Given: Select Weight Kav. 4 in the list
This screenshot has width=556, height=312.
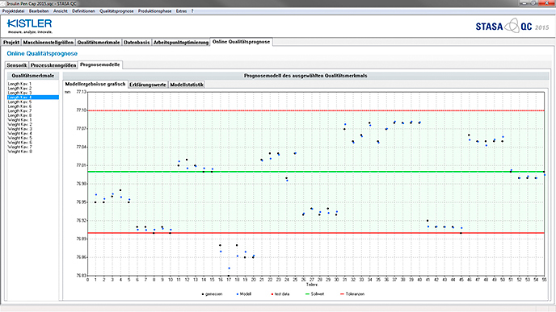Looking at the screenshot, I should [33, 133].
